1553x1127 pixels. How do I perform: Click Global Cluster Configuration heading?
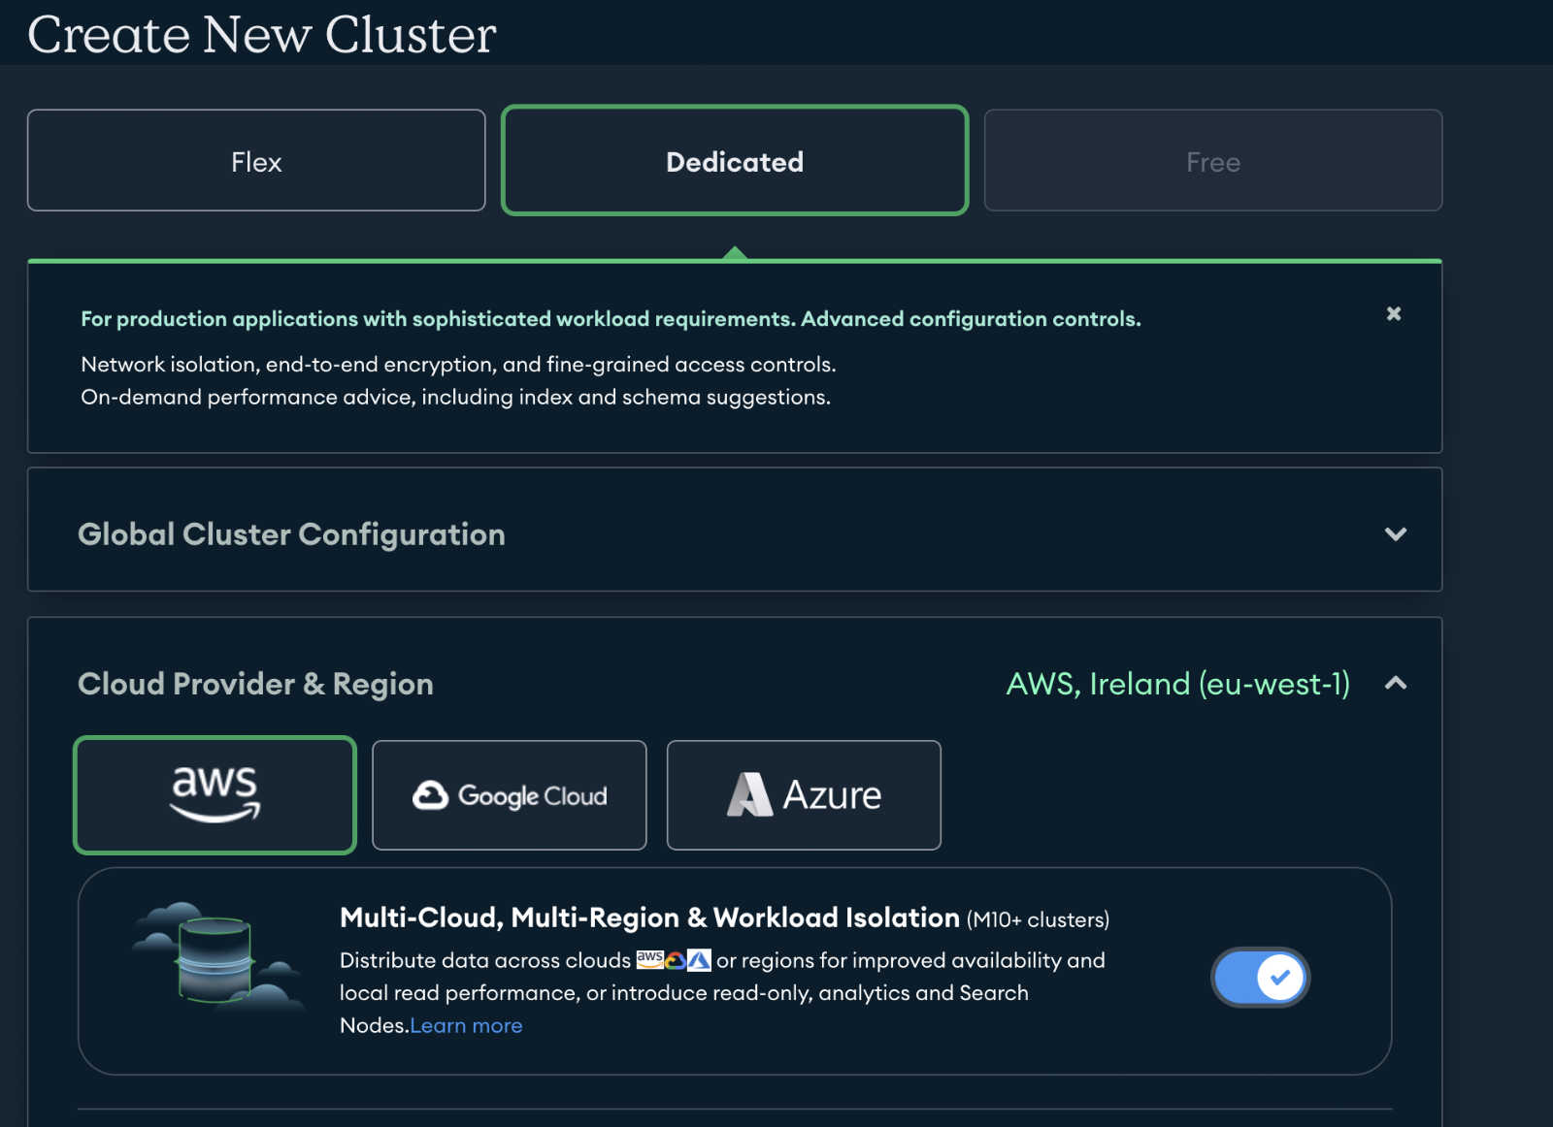coord(291,534)
